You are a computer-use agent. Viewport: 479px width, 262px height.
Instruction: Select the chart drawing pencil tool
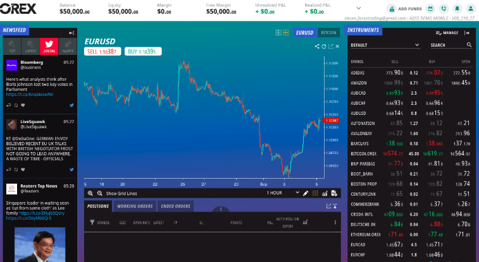pyautogui.click(x=306, y=193)
